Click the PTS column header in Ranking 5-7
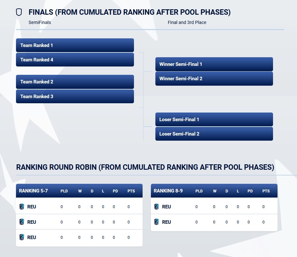 coord(131,191)
